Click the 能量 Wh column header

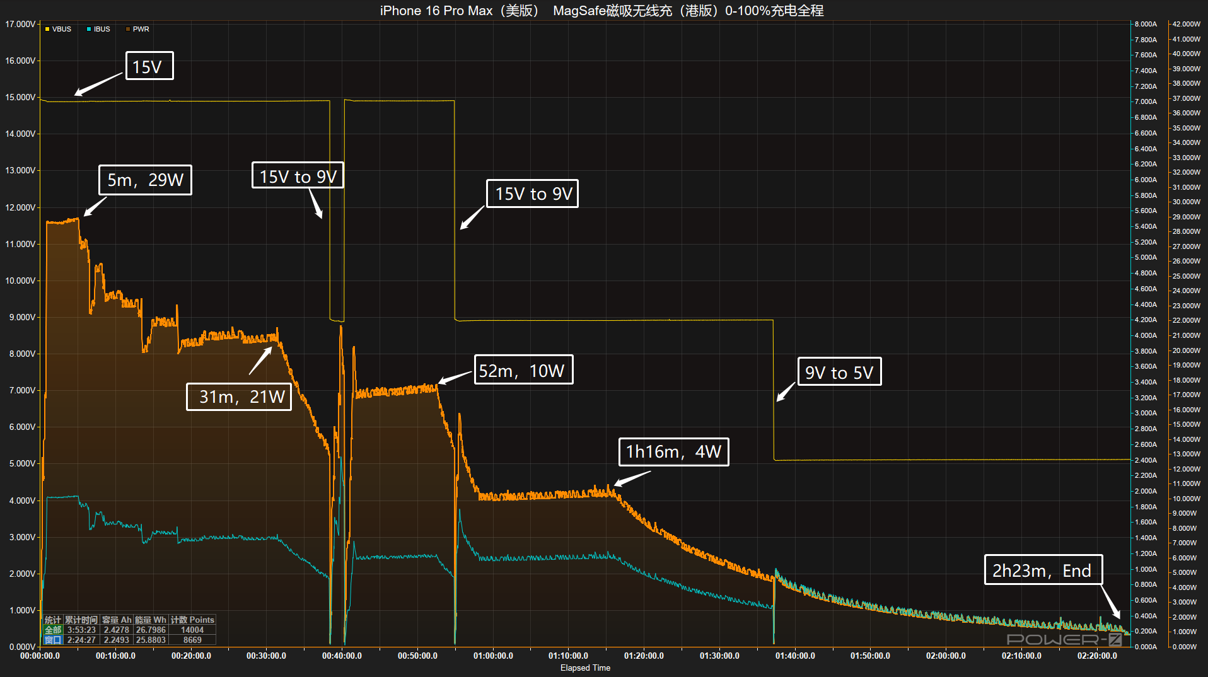151,620
